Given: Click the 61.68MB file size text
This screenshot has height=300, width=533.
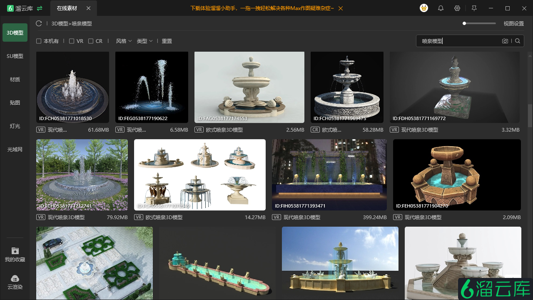Looking at the screenshot, I should 99,130.
